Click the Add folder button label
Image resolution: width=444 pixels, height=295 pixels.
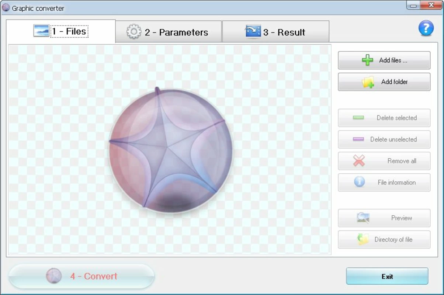(394, 82)
